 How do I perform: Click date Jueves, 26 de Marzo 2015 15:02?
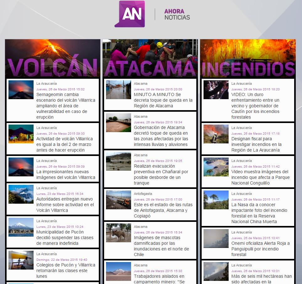tap(61, 89)
